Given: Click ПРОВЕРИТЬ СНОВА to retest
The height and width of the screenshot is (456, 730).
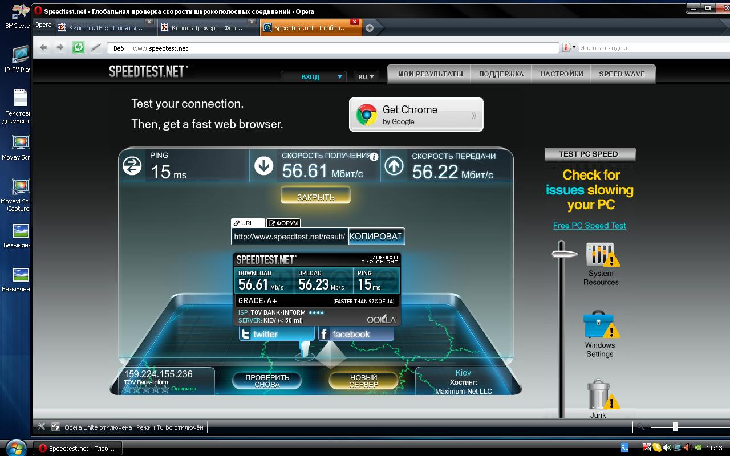Looking at the screenshot, I should (267, 381).
